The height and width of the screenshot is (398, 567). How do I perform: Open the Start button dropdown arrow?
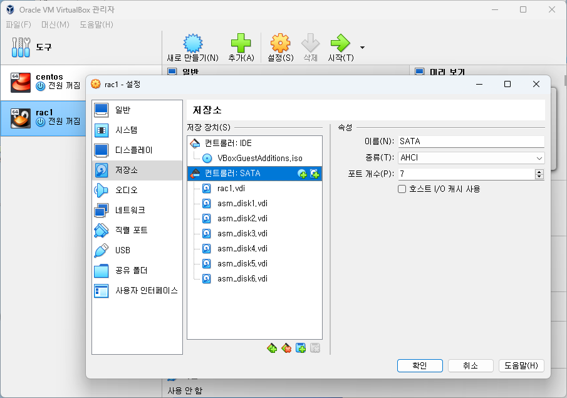(362, 48)
